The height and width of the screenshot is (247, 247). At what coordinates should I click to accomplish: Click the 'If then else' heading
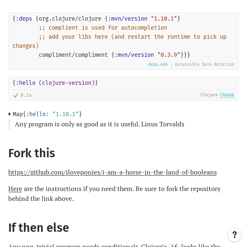39,227
